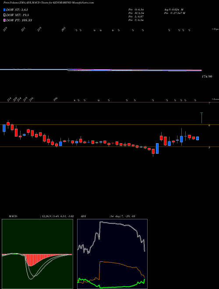This screenshot has width=219, height=289.
Task: Click the 'Pre C: 6.54' value
Action: [x=136, y=20]
